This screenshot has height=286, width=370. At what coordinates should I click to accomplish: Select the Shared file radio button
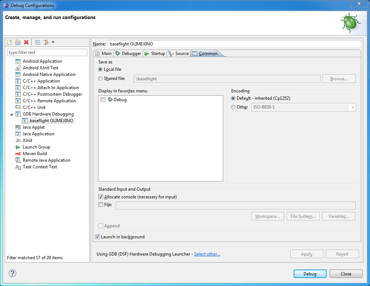click(x=101, y=78)
